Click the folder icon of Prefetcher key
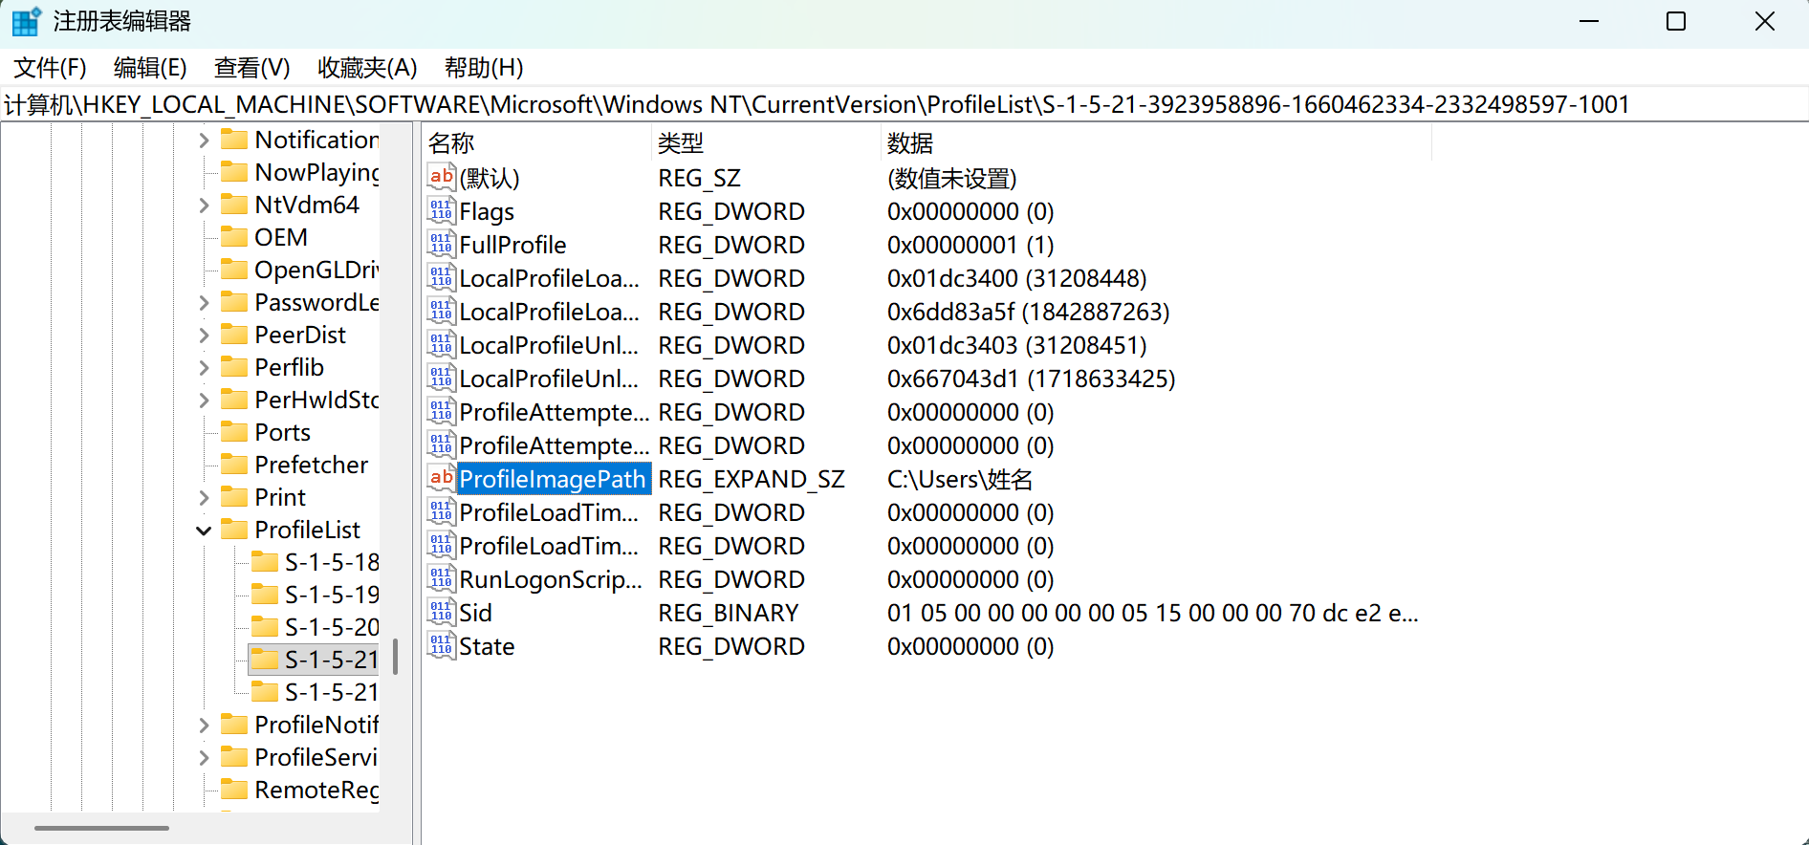This screenshot has height=845, width=1809. (234, 465)
